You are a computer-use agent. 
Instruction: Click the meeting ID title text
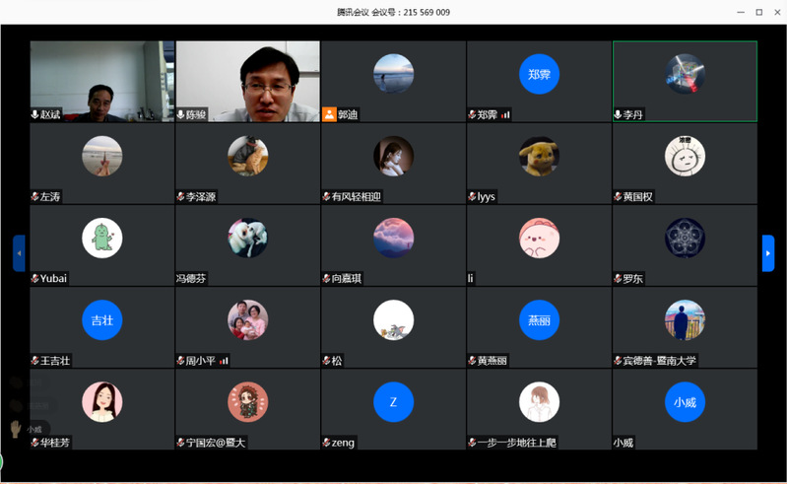tap(393, 12)
